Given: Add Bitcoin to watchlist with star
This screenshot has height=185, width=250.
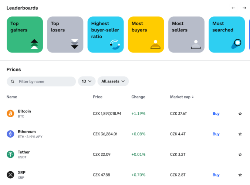Looking at the screenshot, I should coord(240,114).
